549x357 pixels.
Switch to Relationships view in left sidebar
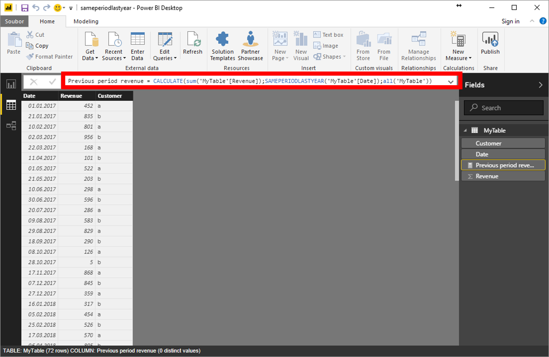coord(11,126)
